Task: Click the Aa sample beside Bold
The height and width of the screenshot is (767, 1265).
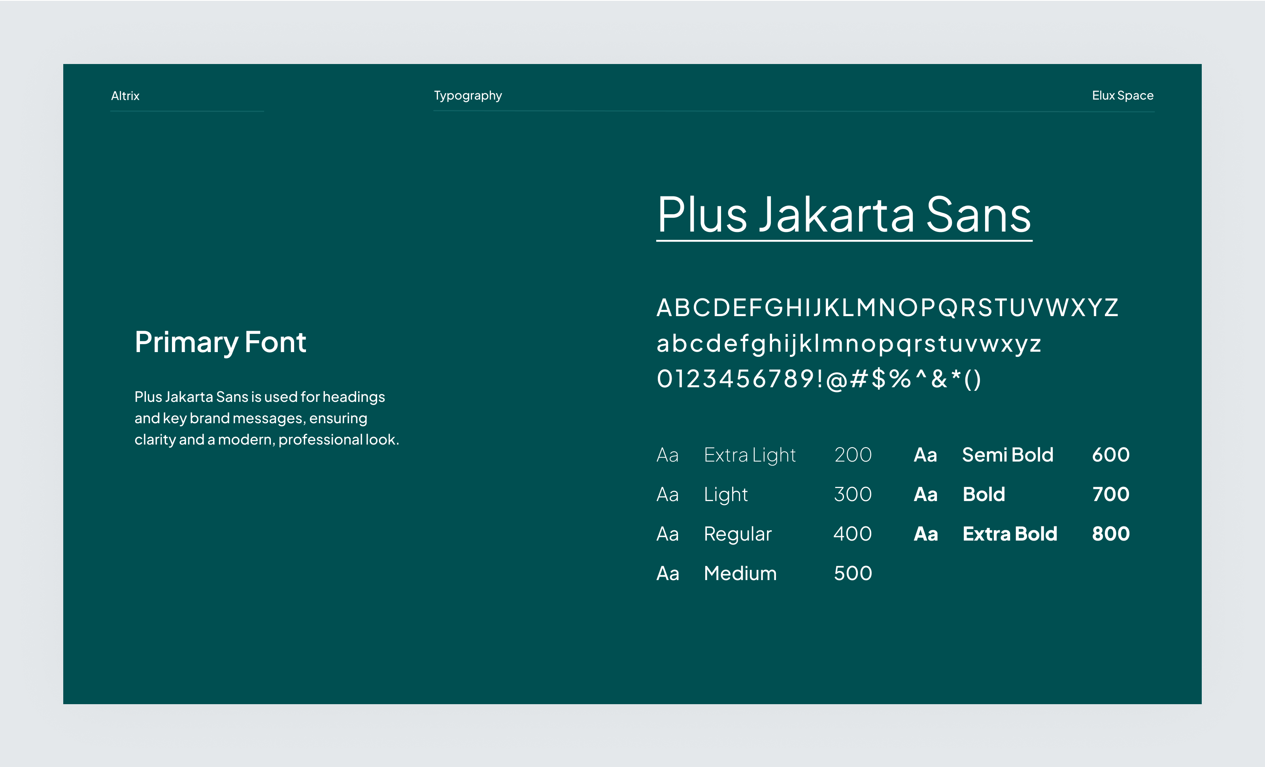Action: tap(925, 494)
